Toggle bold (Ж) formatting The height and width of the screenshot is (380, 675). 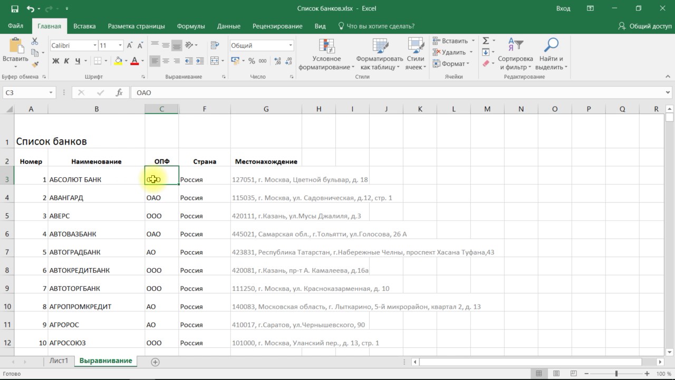[55, 61]
